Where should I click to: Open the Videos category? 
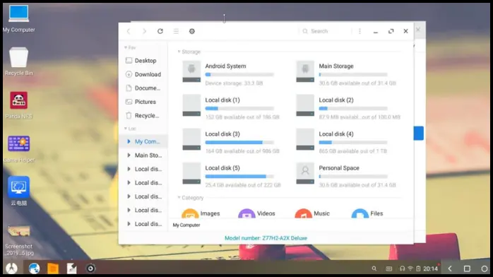click(x=256, y=213)
